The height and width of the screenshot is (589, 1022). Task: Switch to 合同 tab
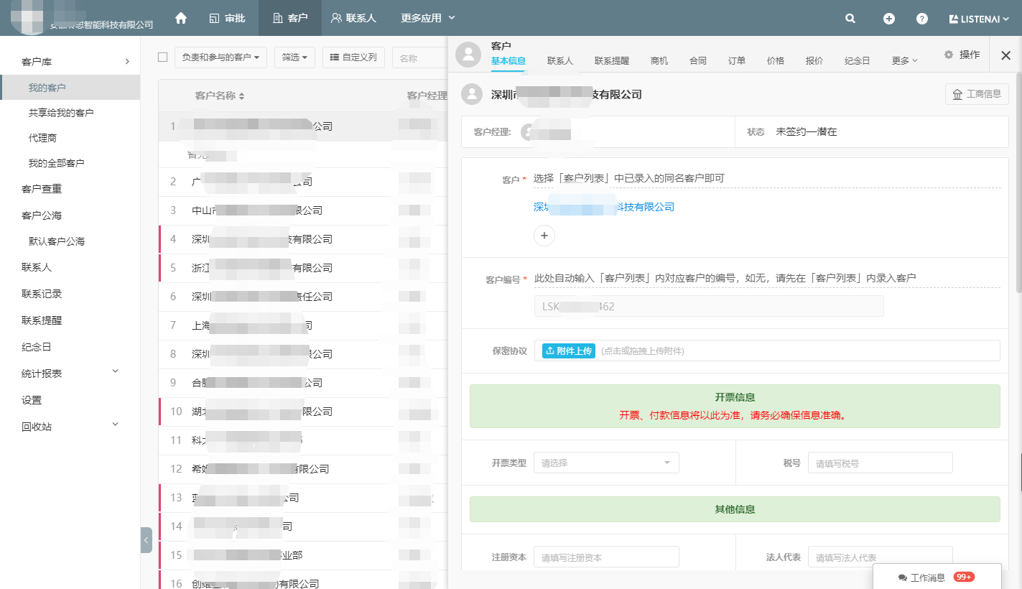[698, 61]
